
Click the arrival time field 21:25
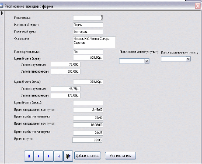[x=88, y=133]
